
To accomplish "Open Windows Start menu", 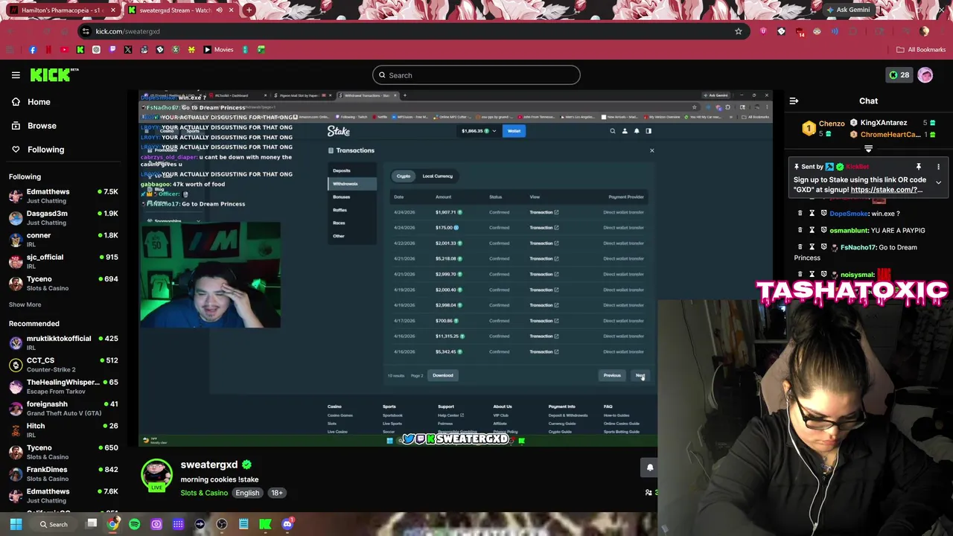I will tap(16, 524).
